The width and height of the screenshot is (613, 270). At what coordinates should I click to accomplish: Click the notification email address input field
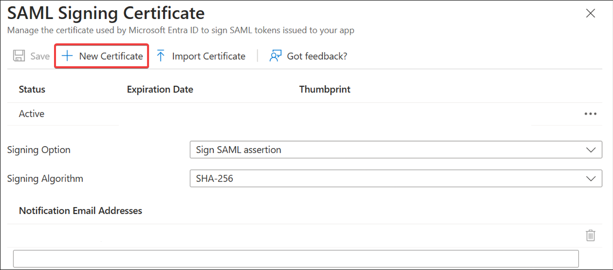[x=296, y=259]
